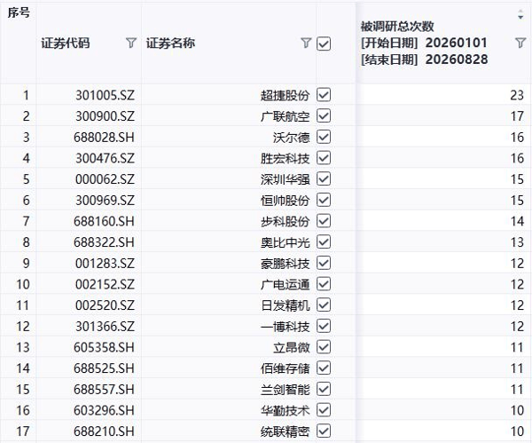This screenshot has height=443, width=532.
Task: Uncheck the 华勤技术 row checkbox
Action: tap(324, 410)
